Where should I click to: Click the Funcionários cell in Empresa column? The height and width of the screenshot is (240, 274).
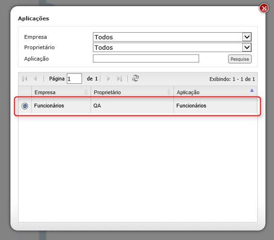pos(61,106)
